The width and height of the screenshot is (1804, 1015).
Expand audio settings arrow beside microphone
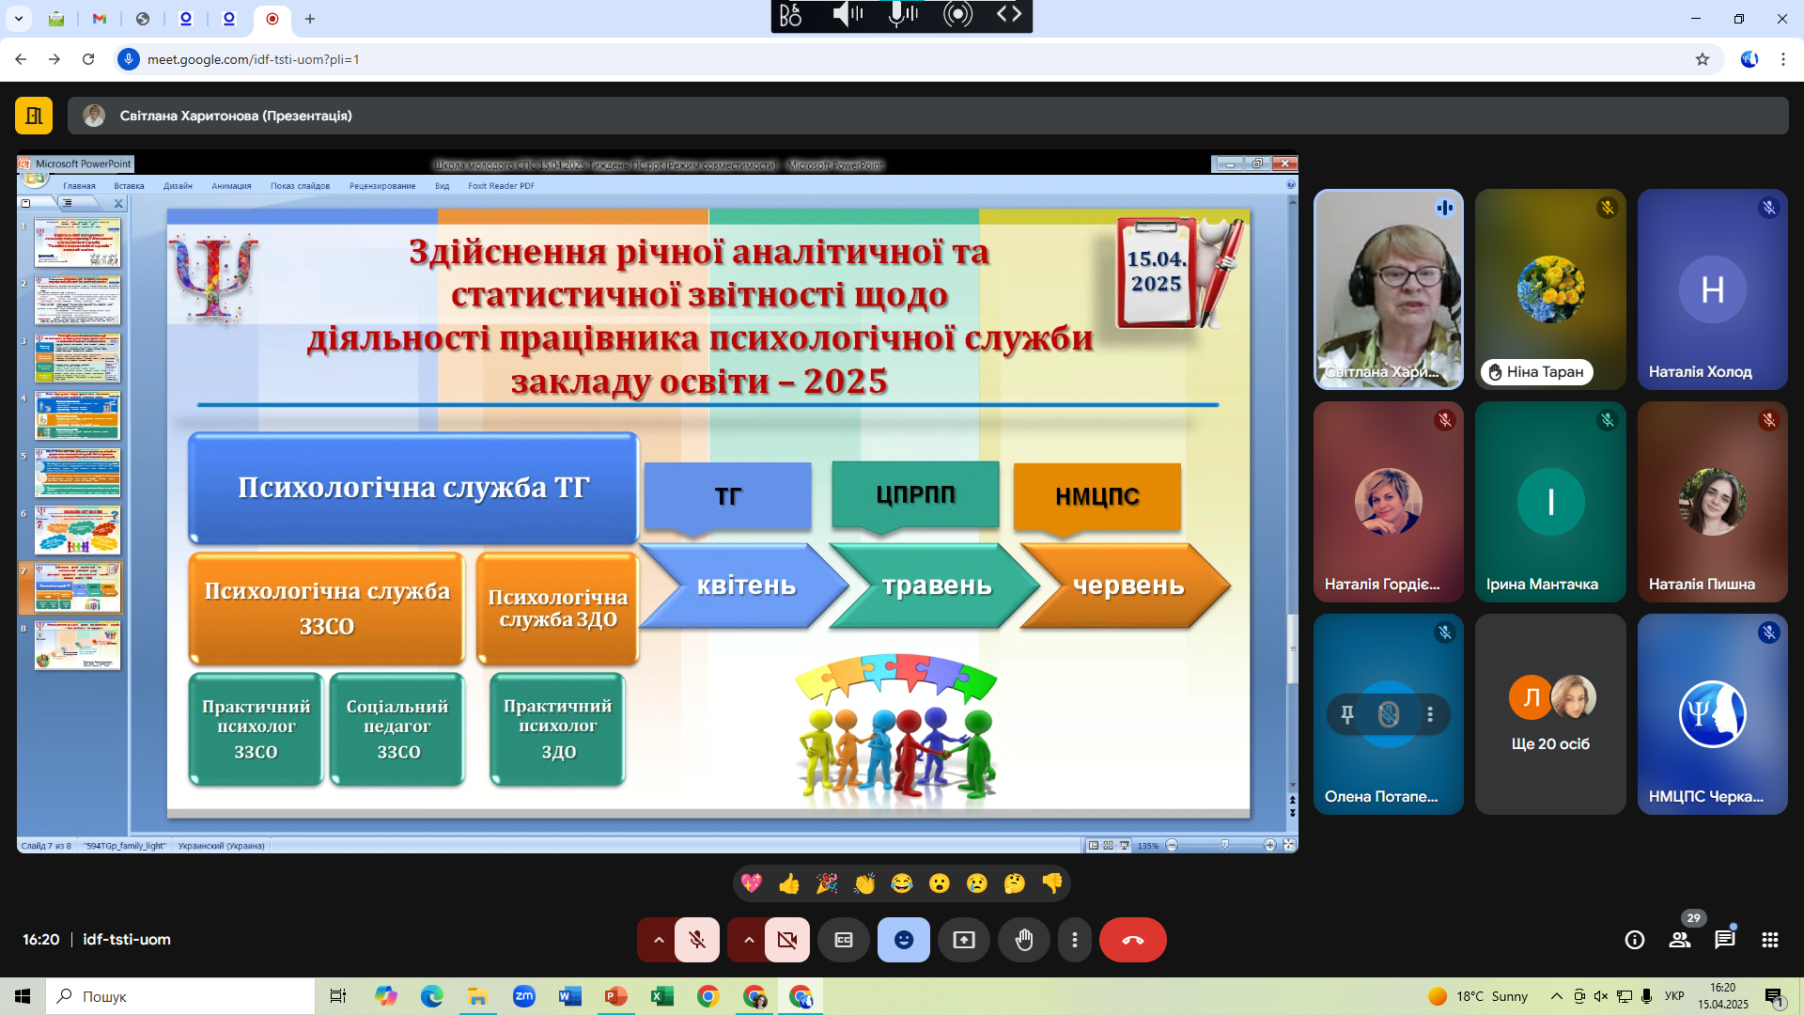point(659,940)
